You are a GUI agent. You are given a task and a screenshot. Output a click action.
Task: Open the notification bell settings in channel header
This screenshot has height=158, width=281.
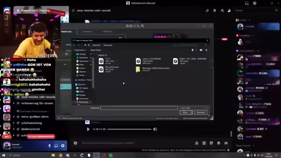point(215,11)
